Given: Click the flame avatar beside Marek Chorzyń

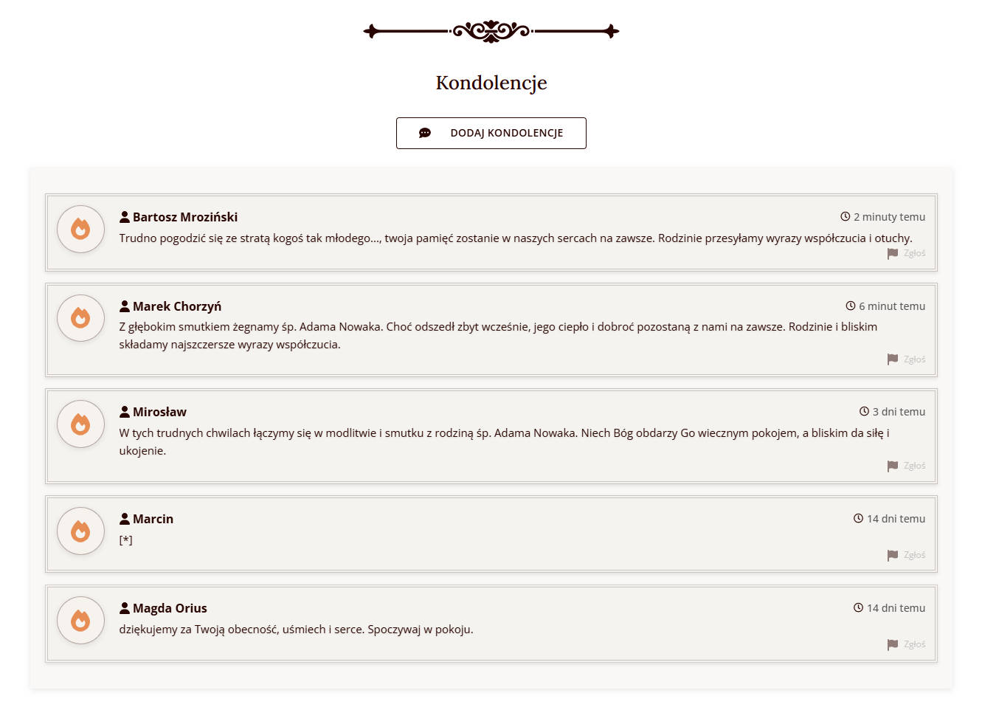Looking at the screenshot, I should pos(80,318).
